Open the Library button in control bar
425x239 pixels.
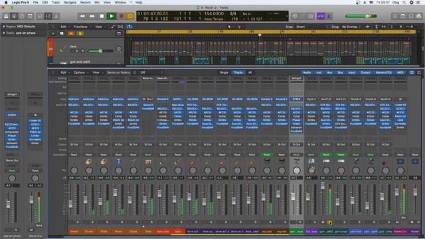(x=6, y=16)
